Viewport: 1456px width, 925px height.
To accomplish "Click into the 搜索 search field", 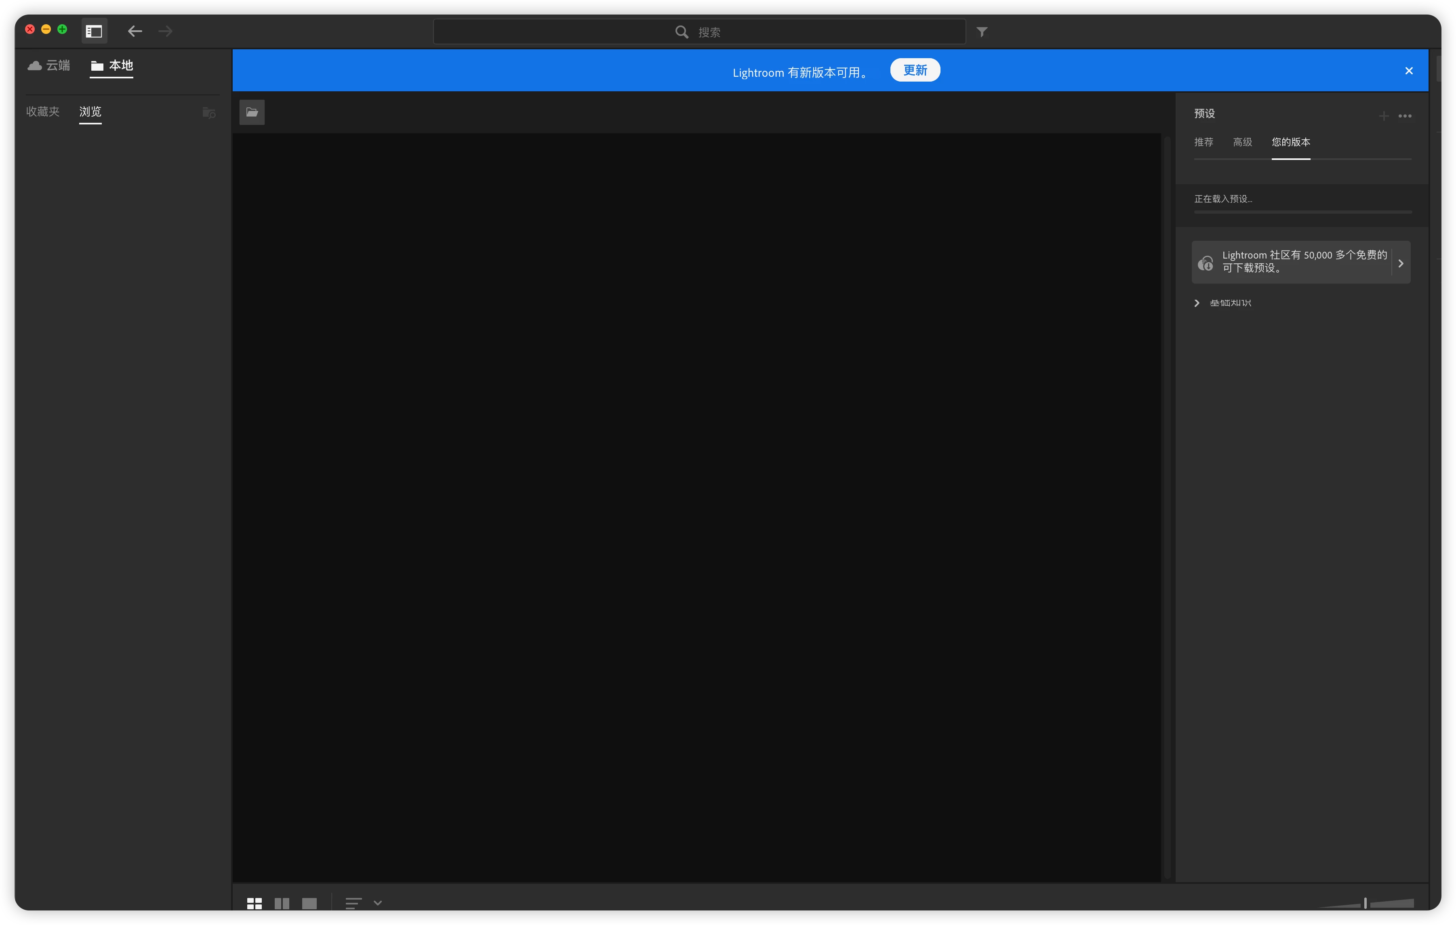I will pyautogui.click(x=699, y=32).
